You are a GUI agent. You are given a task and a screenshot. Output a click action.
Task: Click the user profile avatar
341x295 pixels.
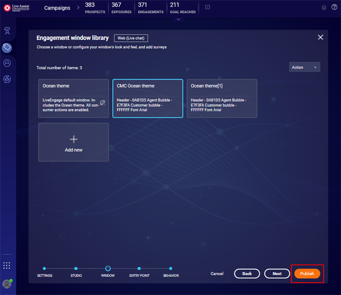point(7,284)
